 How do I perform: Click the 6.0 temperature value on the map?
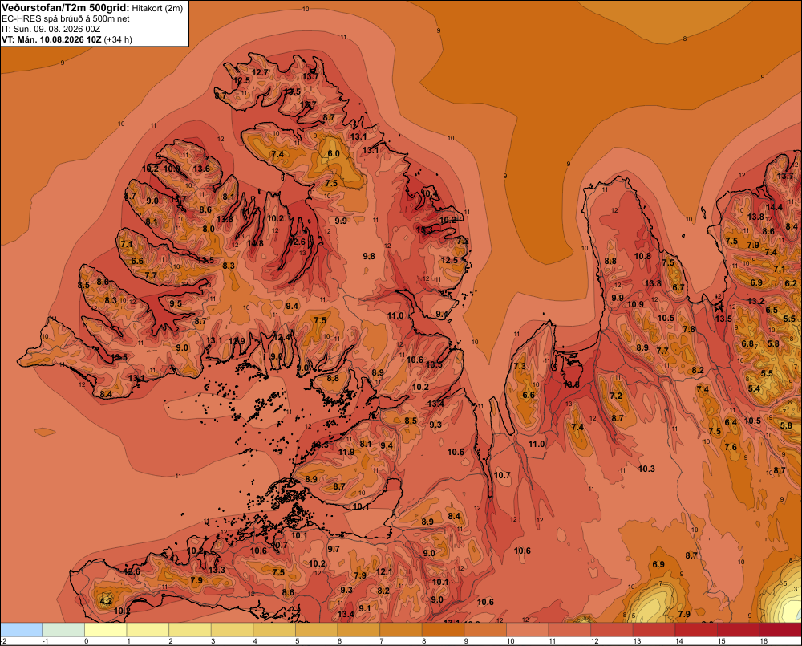[x=334, y=153]
